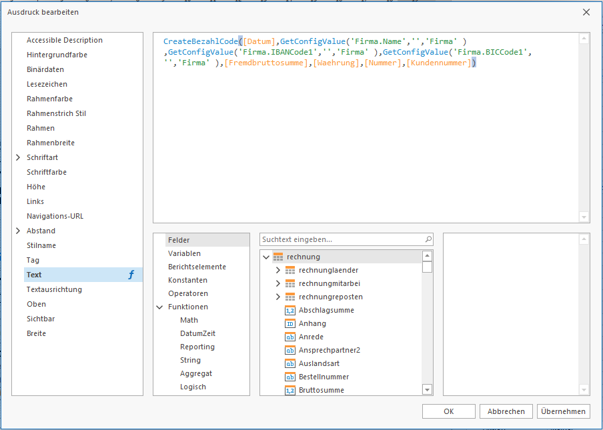Click the text-type icon beside Anrede

[290, 337]
